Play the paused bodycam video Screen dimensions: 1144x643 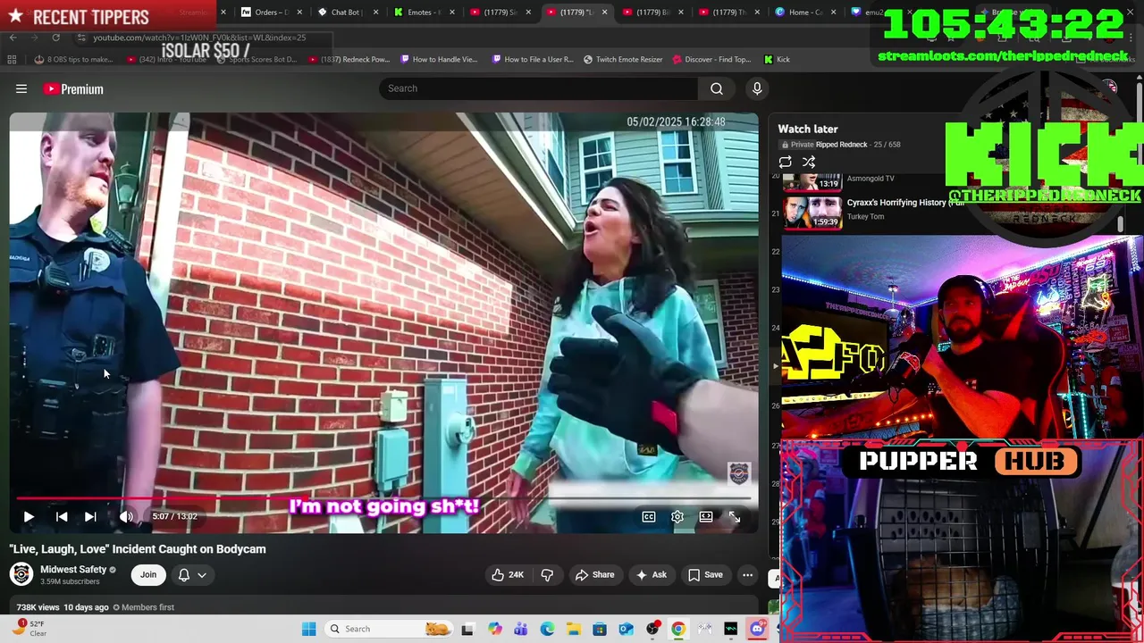click(x=29, y=516)
